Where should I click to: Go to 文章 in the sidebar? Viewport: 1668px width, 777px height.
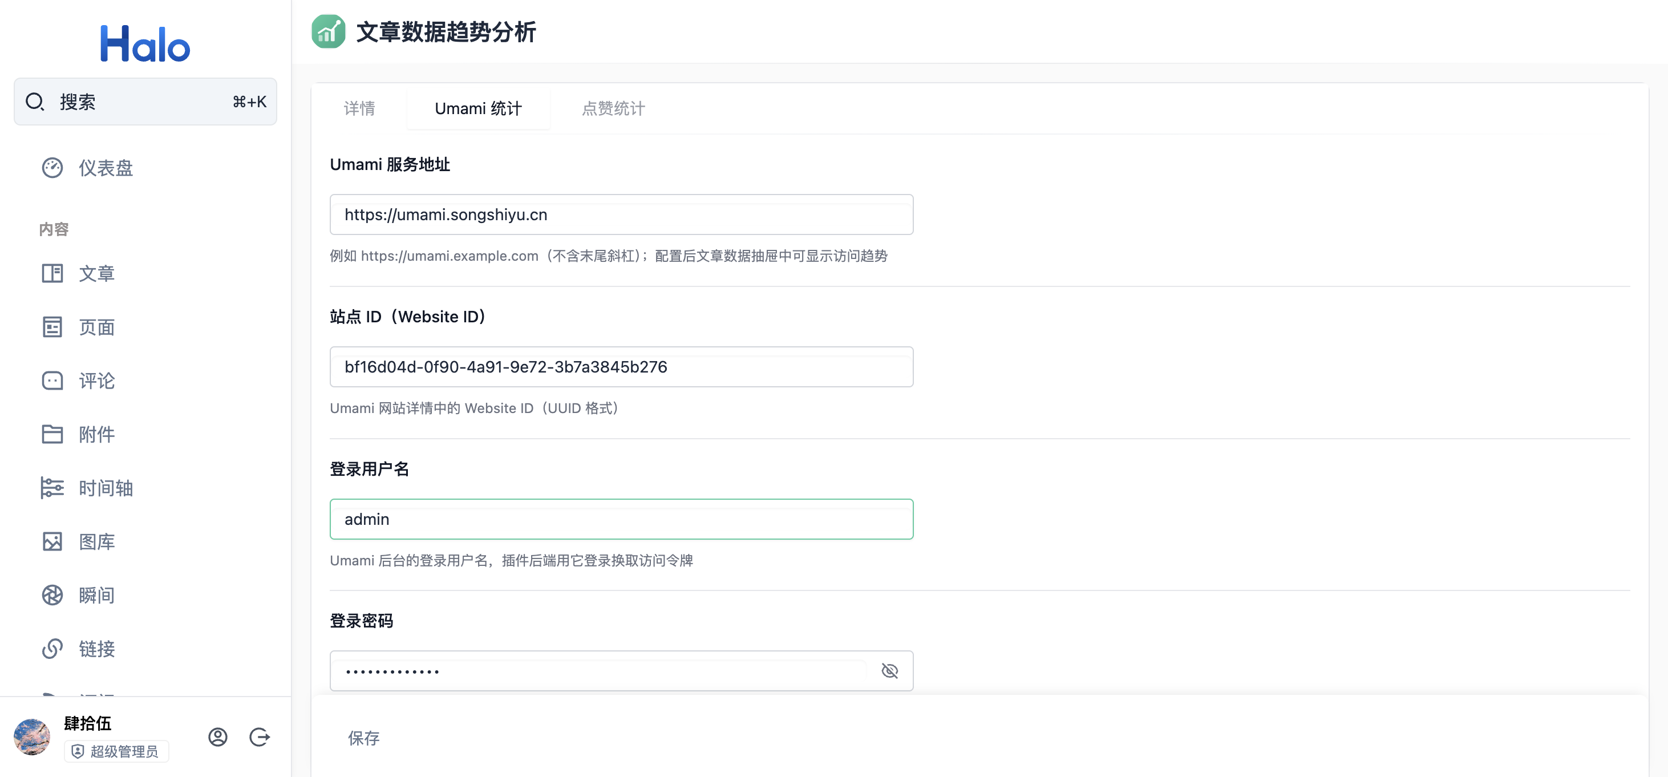(96, 273)
